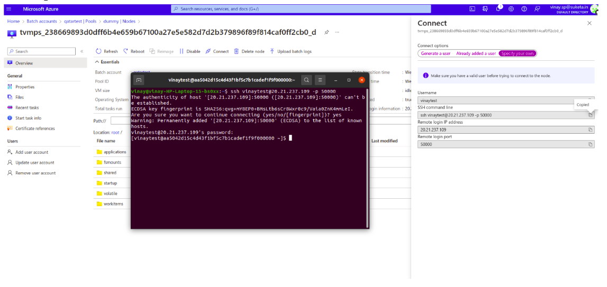Launch Cloud Shell from the top bar
Screen dimensions: 607x287
pyautogui.click(x=472, y=9)
